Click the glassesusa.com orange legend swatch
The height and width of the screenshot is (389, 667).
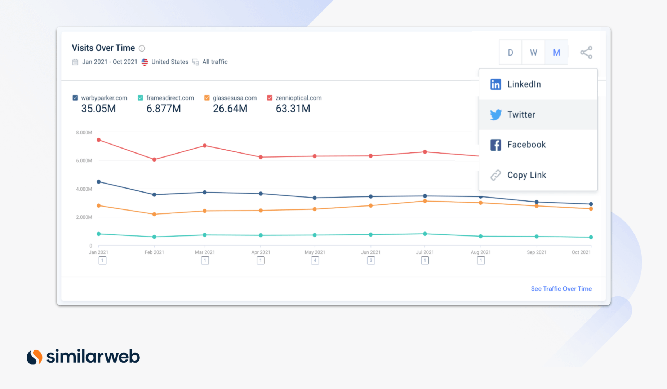[x=206, y=97]
